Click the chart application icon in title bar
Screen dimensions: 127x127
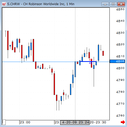tap(4, 4)
